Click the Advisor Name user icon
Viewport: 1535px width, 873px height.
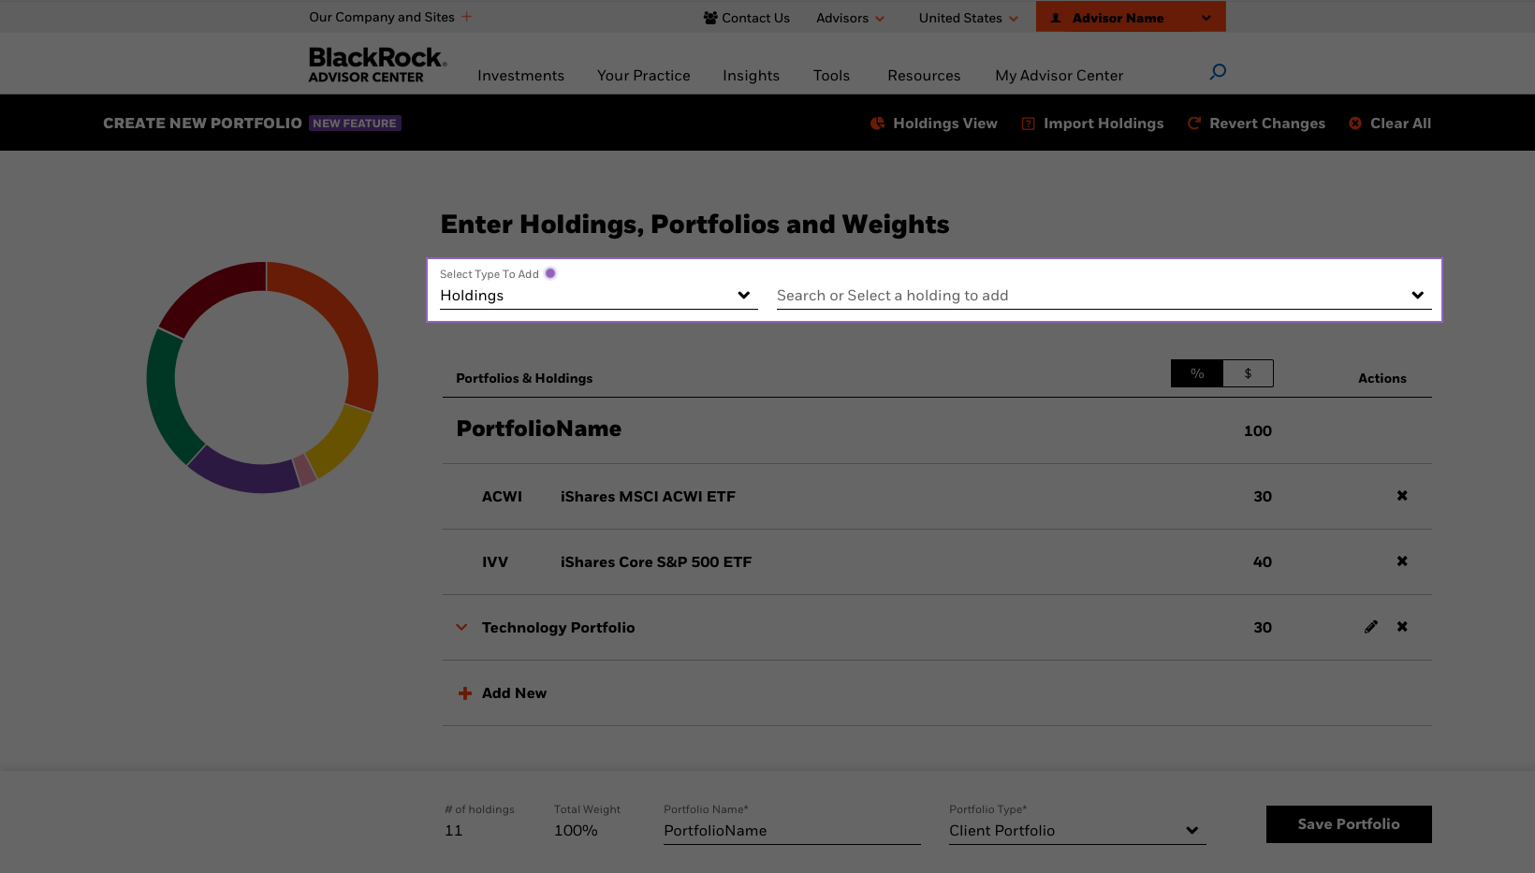(x=1056, y=18)
